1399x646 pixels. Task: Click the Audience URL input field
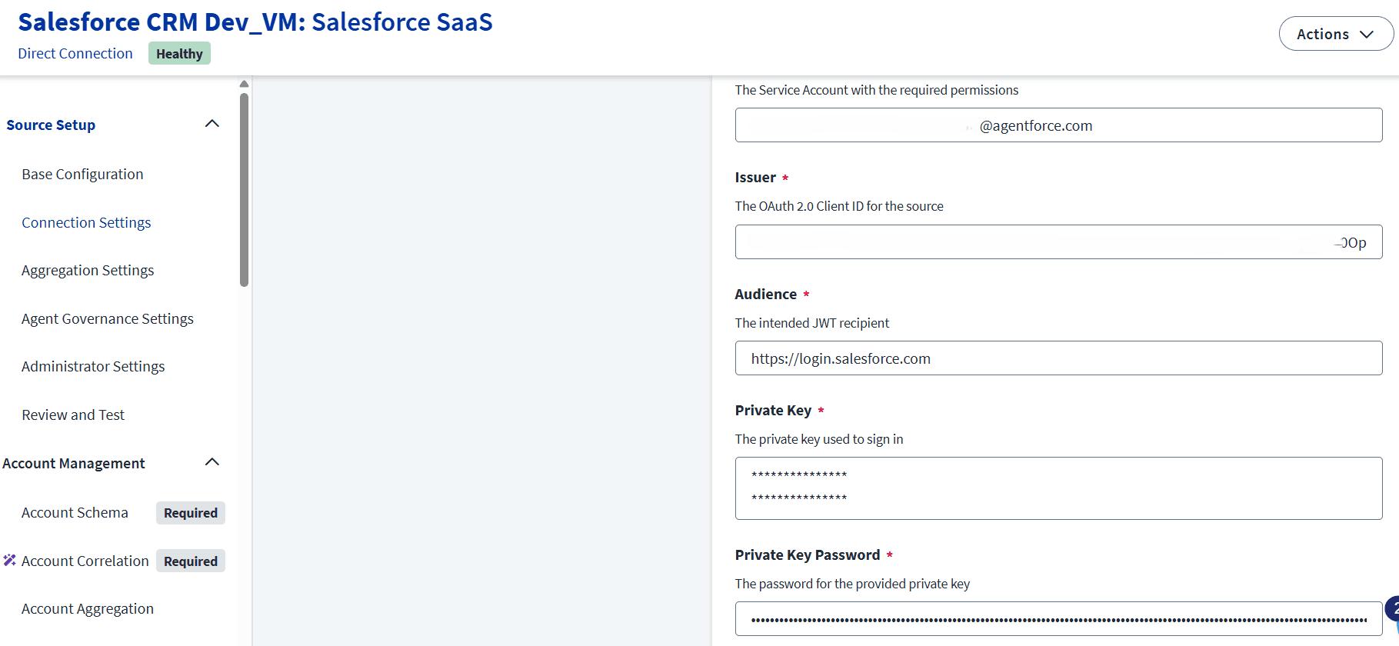tap(1058, 358)
